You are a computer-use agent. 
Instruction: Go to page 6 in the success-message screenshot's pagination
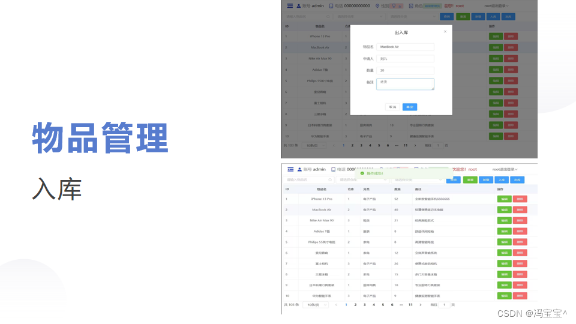[392, 305]
